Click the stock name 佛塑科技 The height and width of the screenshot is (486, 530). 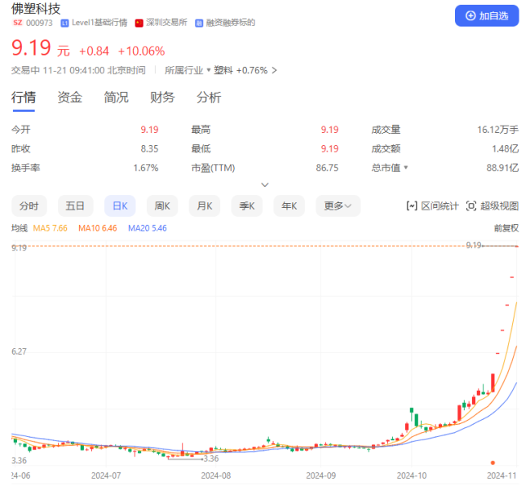coord(36,8)
